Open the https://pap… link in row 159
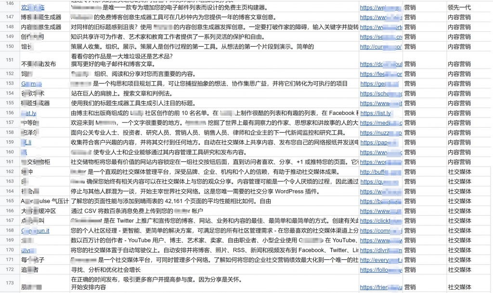The width and height of the screenshot is (493, 293). pos(379,143)
